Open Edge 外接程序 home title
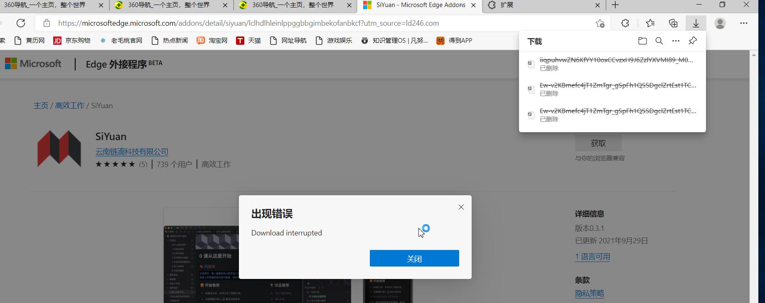 (x=124, y=64)
